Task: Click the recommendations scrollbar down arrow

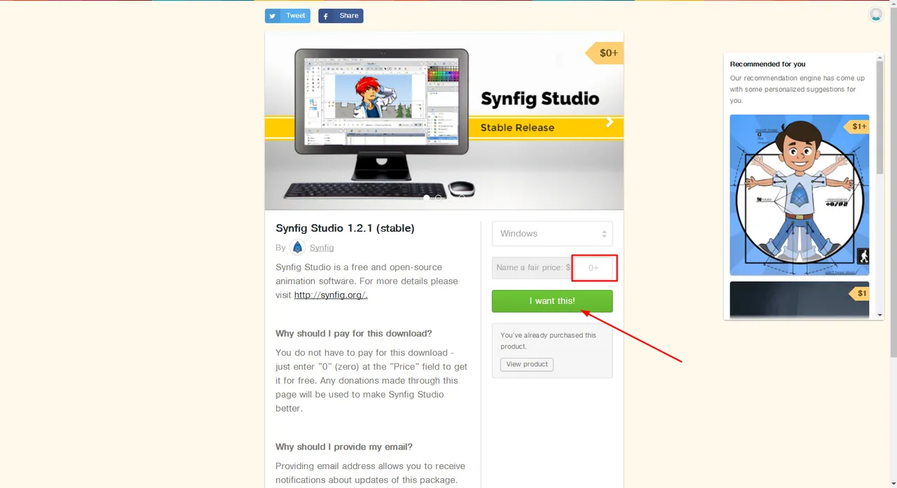Action: pos(880,316)
